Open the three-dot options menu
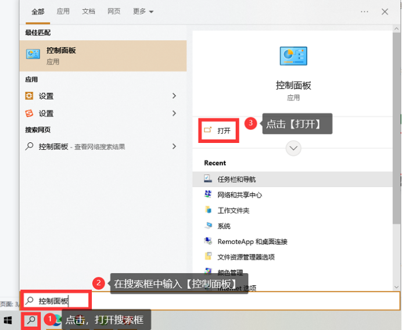The image size is (402, 330). coord(364,12)
